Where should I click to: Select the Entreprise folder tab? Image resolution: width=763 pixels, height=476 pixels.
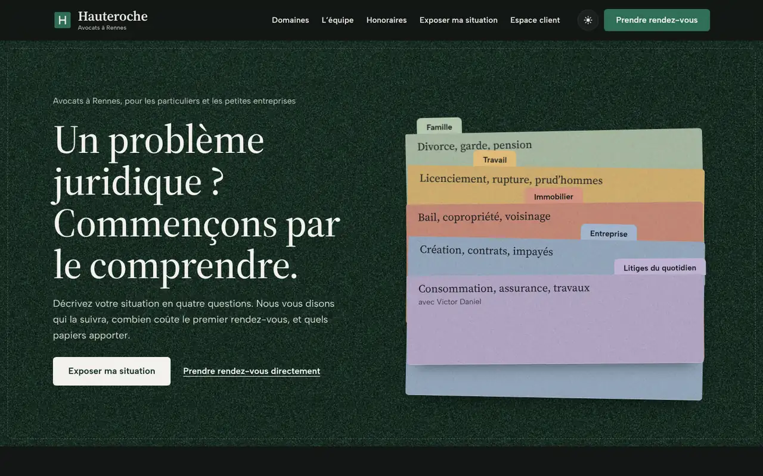tap(609, 233)
